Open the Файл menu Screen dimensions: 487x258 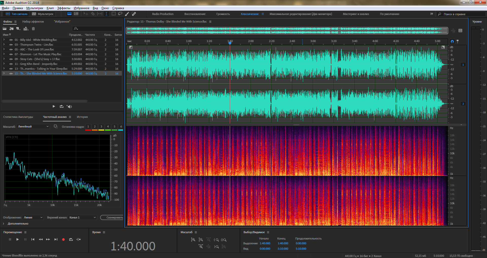(x=5, y=8)
